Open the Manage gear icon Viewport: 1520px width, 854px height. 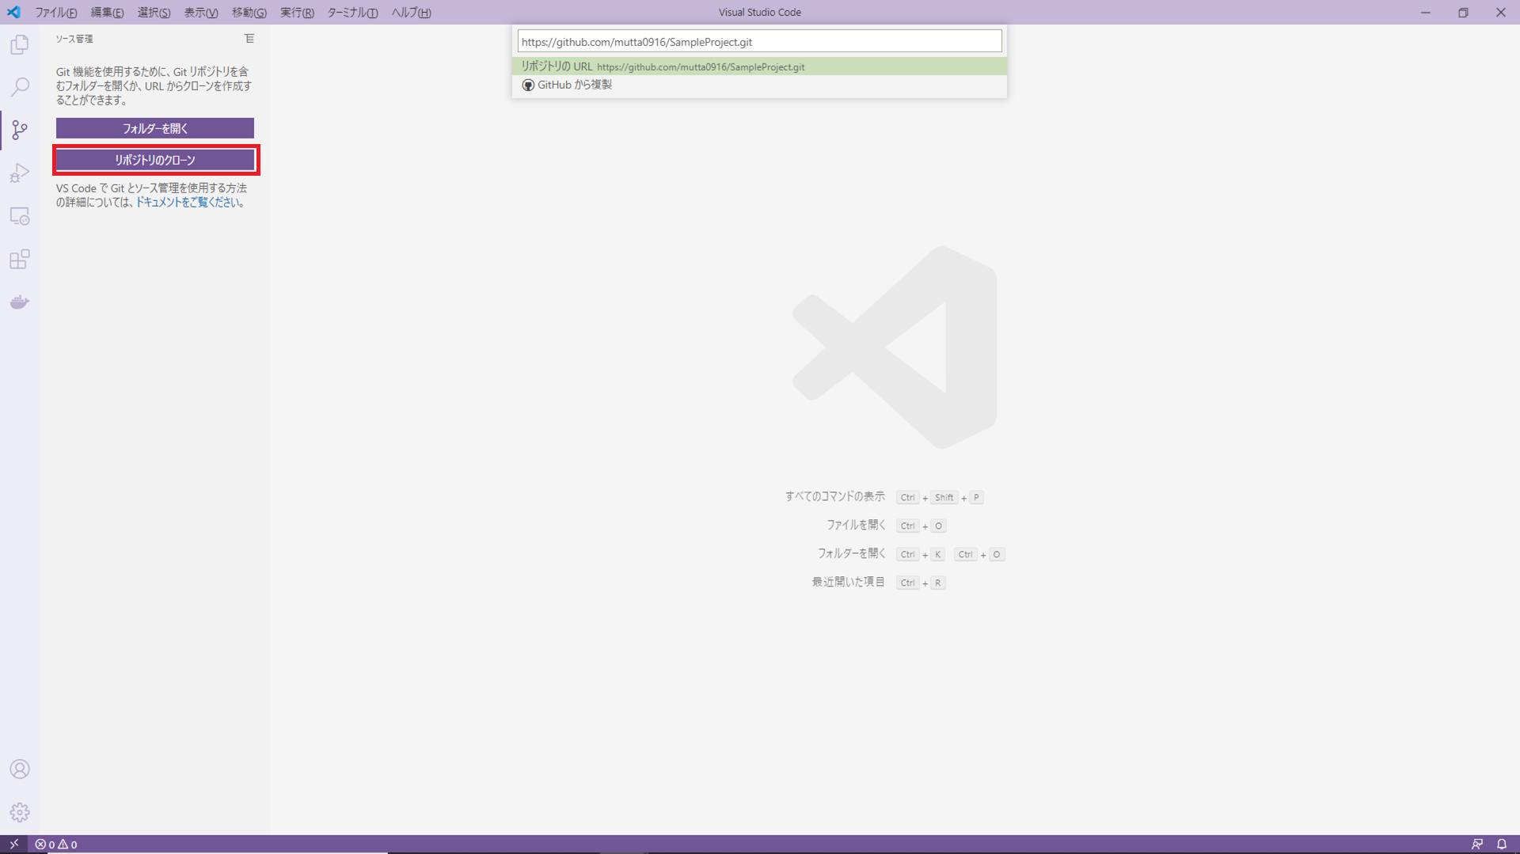(x=20, y=812)
